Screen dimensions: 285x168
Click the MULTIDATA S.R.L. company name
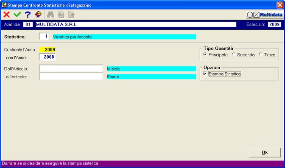[136, 24]
